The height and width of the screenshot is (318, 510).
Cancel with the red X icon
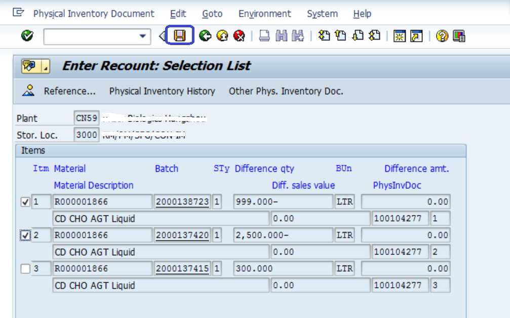239,36
